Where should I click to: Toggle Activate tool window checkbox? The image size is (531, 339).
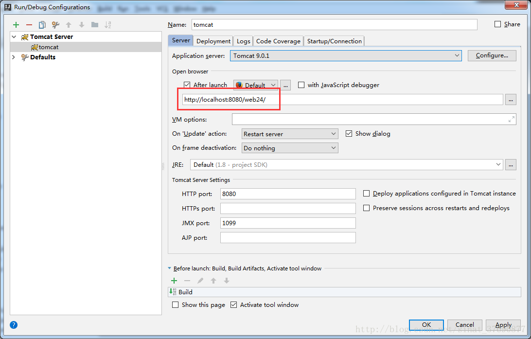233,305
